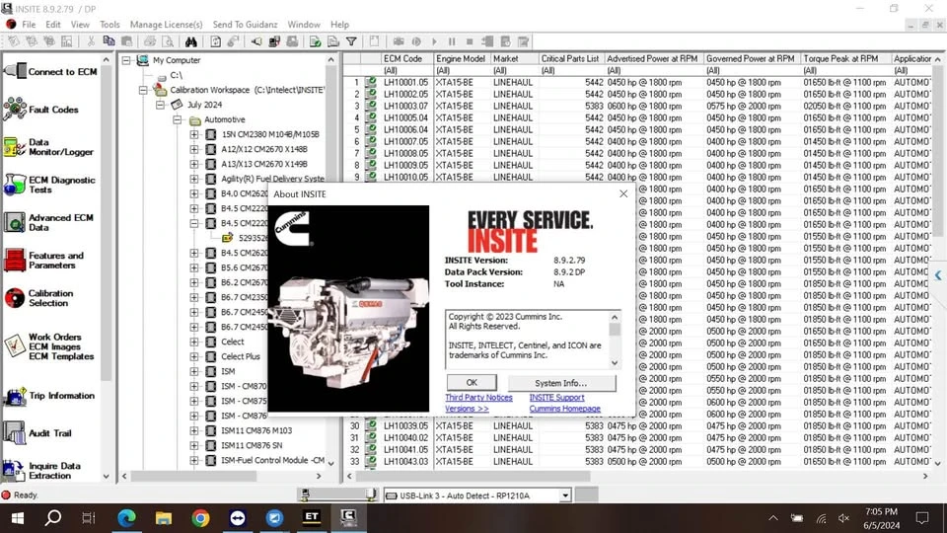Screen dimensions: 947x533
Task: Open Advanced ECM Data
Action: [48, 222]
